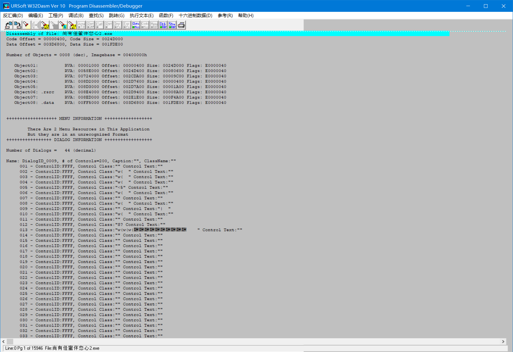
Task: Open Strn Ref string references icon
Action: click(172, 25)
